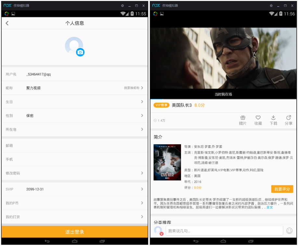Tap the camera icon on profile avatar
This screenshot has width=298, height=246.
tap(80, 52)
